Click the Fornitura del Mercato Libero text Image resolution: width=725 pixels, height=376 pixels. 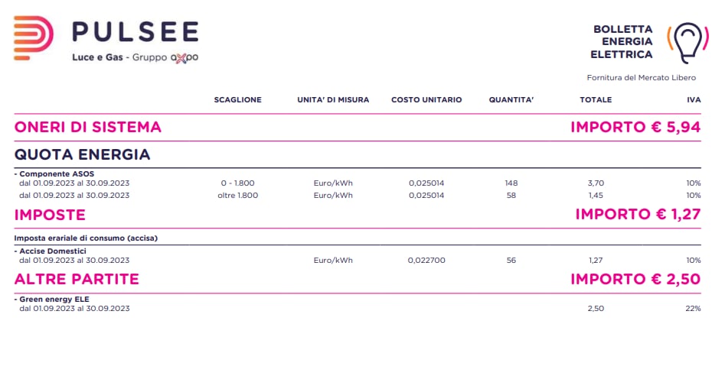tap(642, 77)
